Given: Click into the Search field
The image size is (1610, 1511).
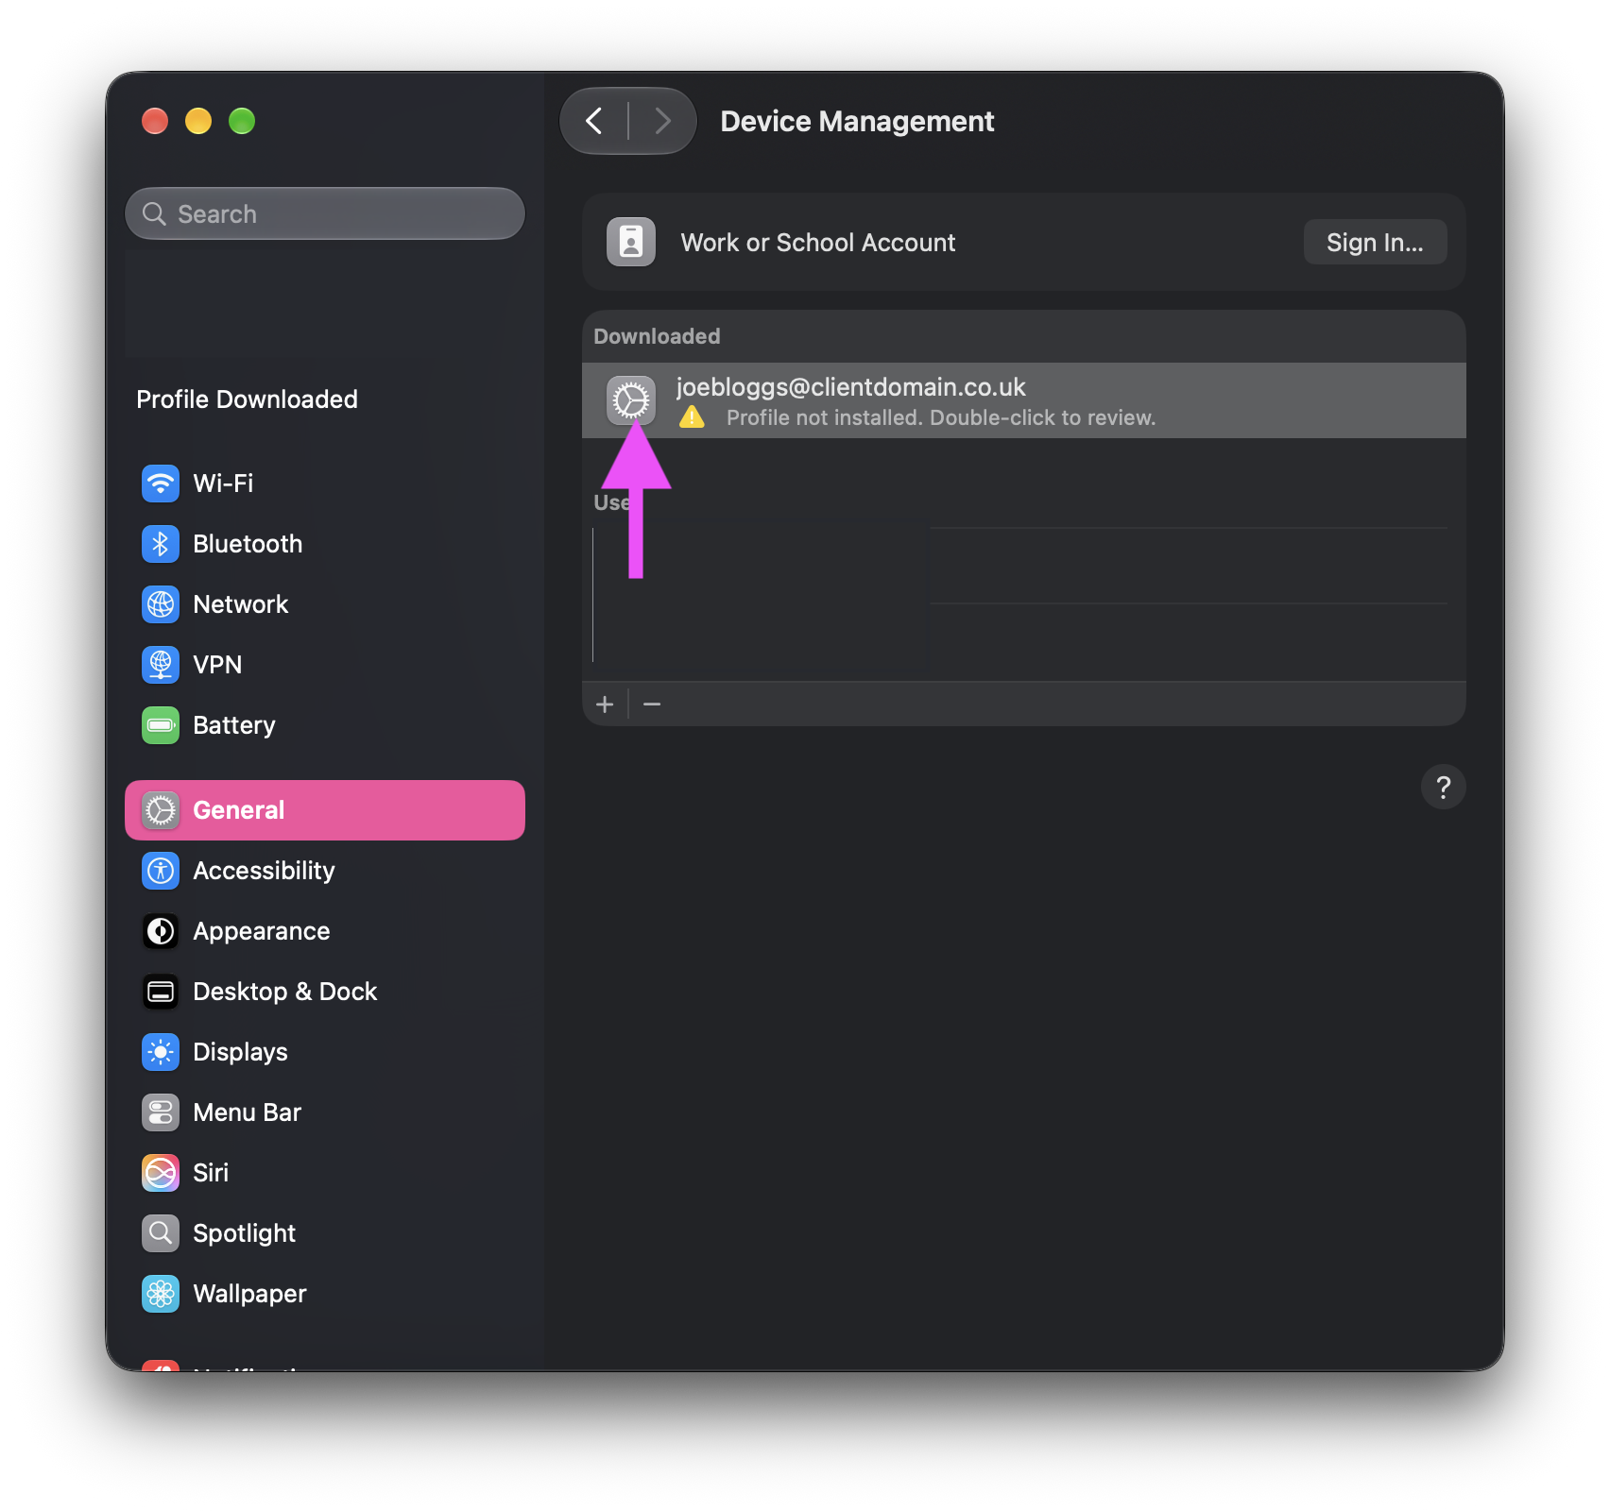Looking at the screenshot, I should point(325,214).
